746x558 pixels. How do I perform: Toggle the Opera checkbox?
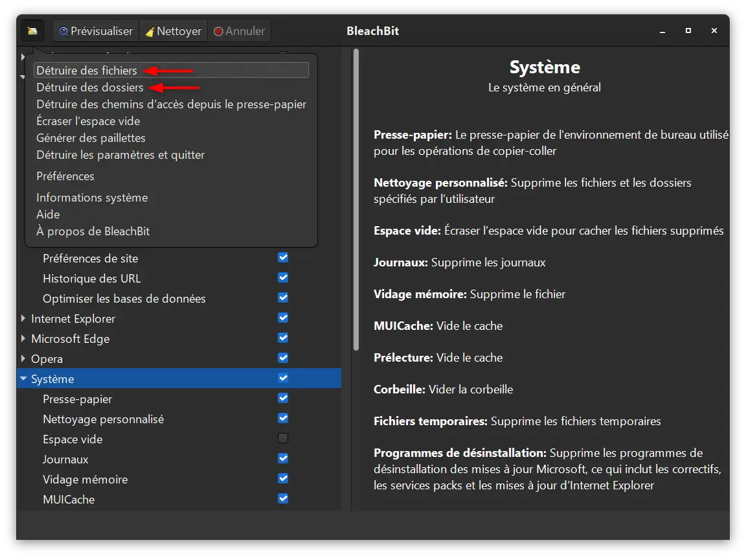coord(283,358)
